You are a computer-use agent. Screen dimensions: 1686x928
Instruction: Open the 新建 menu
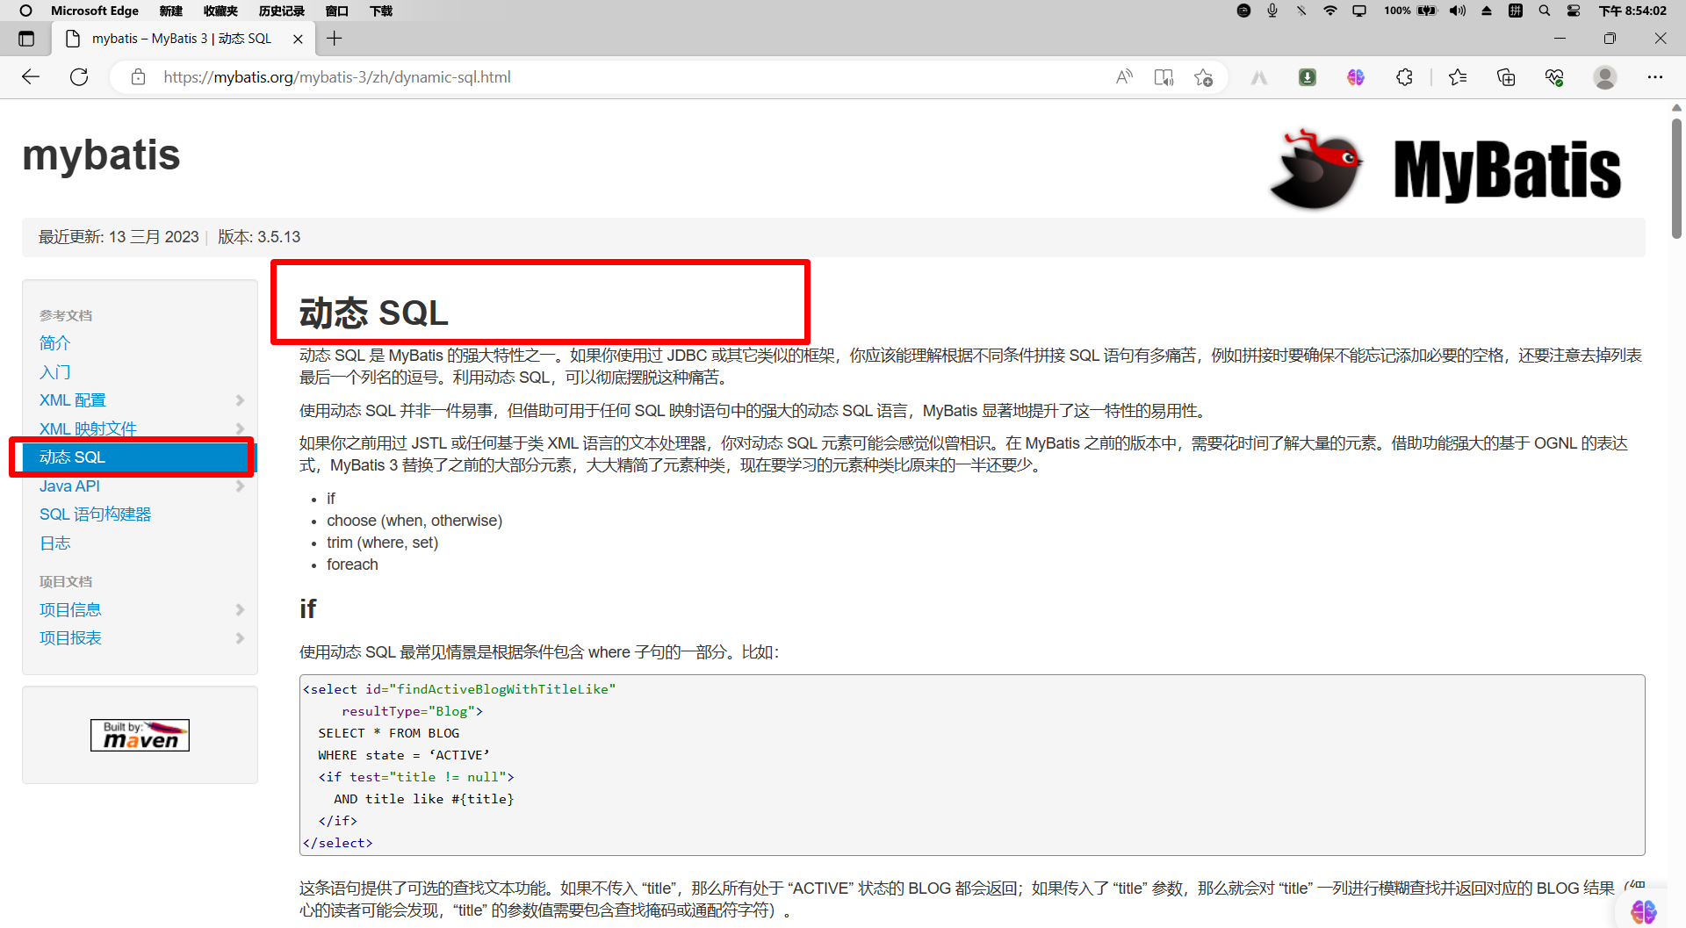[x=171, y=11]
